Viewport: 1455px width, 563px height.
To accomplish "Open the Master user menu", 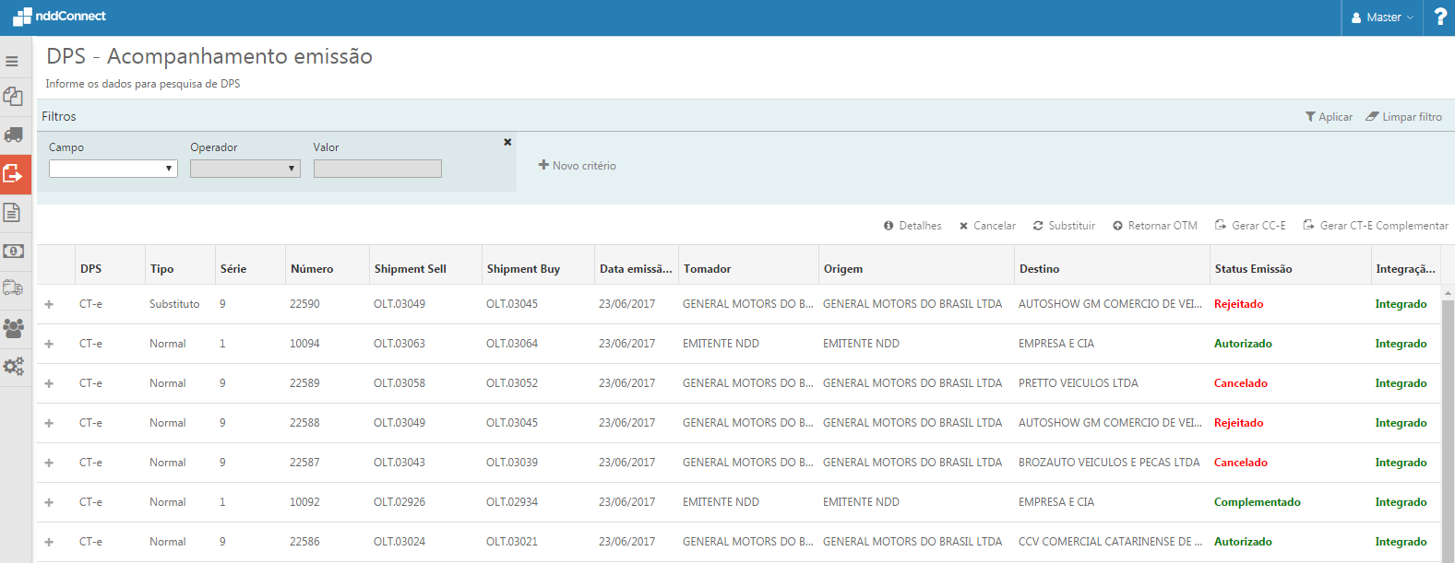I will [1381, 18].
